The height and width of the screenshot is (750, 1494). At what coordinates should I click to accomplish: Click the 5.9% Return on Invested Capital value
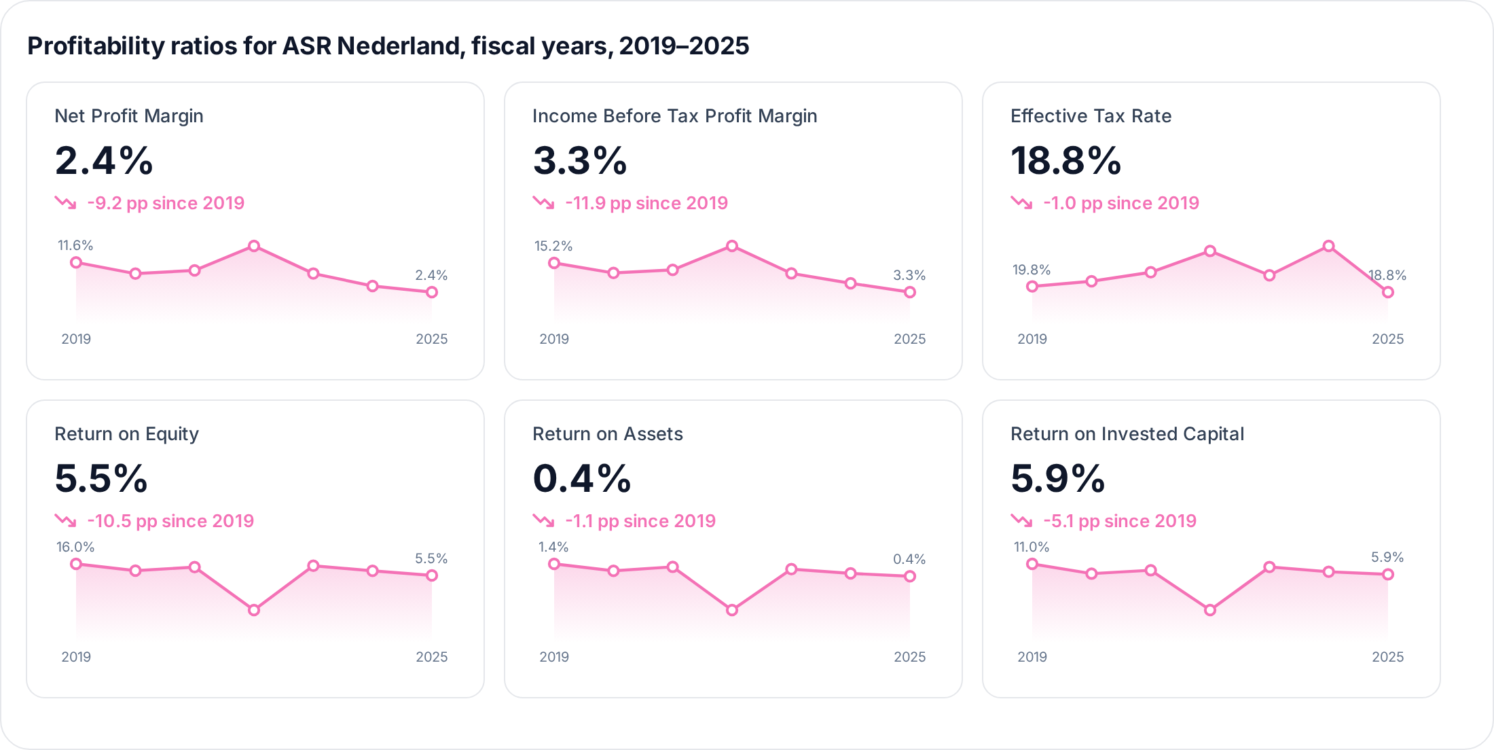[x=1058, y=478]
